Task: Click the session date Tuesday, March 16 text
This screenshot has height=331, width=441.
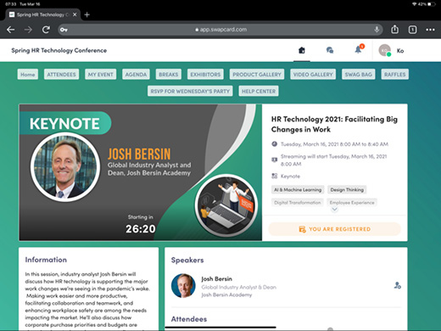Action: (334, 144)
